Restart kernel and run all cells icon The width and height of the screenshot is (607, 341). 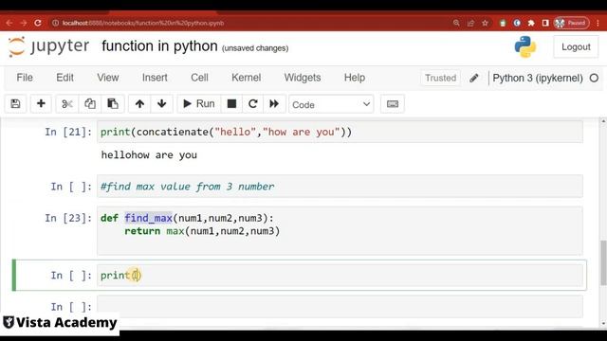point(274,104)
